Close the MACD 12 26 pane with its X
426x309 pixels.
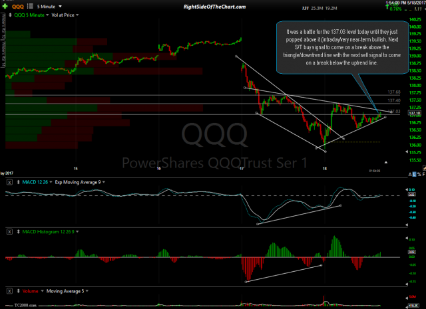[9, 182]
